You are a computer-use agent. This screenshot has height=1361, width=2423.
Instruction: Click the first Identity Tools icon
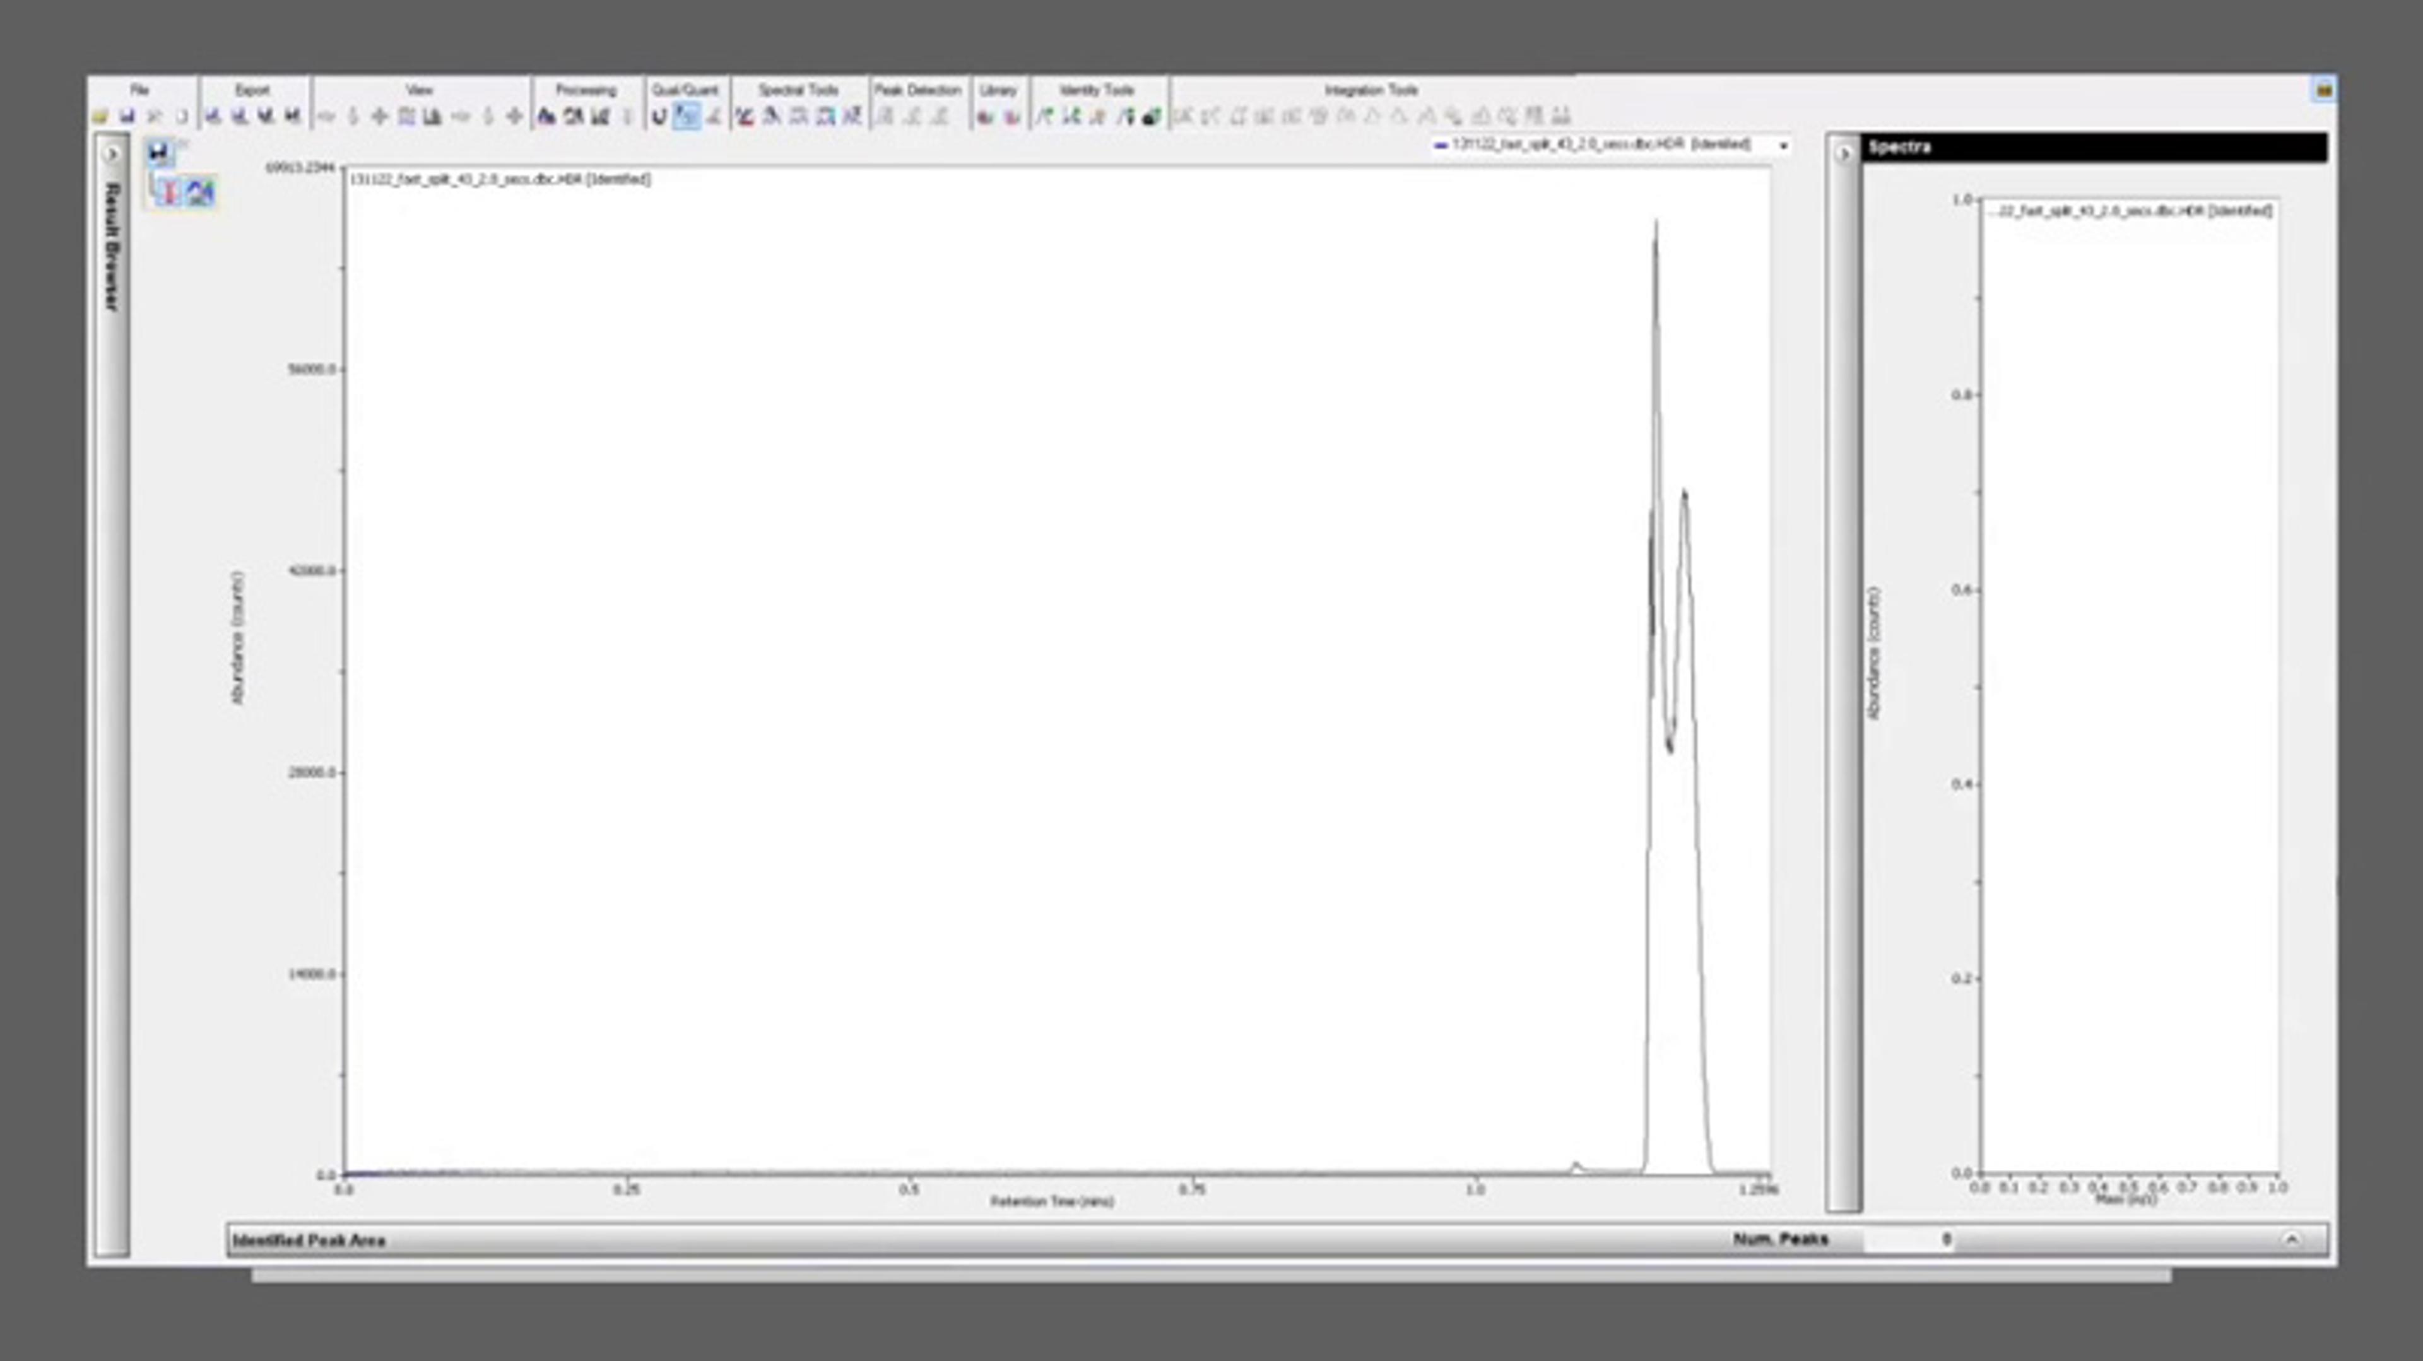(1044, 117)
